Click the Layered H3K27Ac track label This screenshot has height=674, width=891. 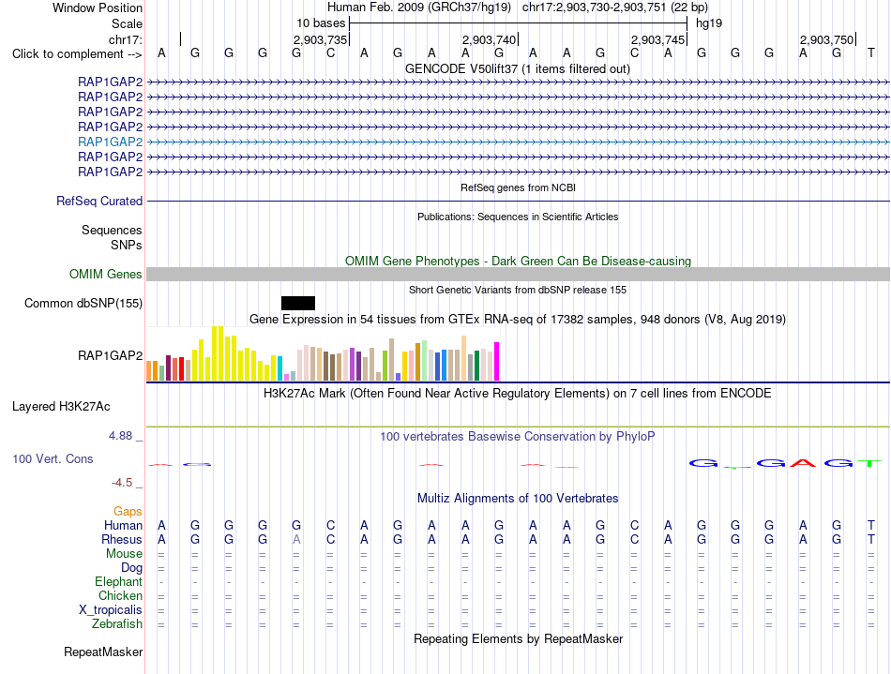click(x=61, y=407)
